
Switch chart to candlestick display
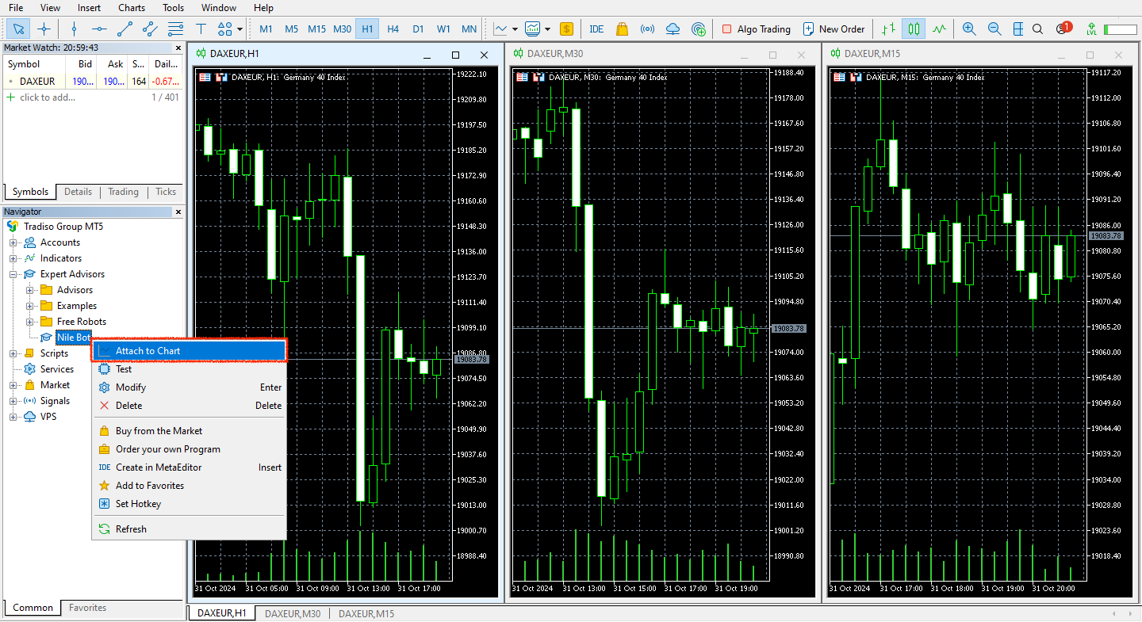(x=914, y=29)
